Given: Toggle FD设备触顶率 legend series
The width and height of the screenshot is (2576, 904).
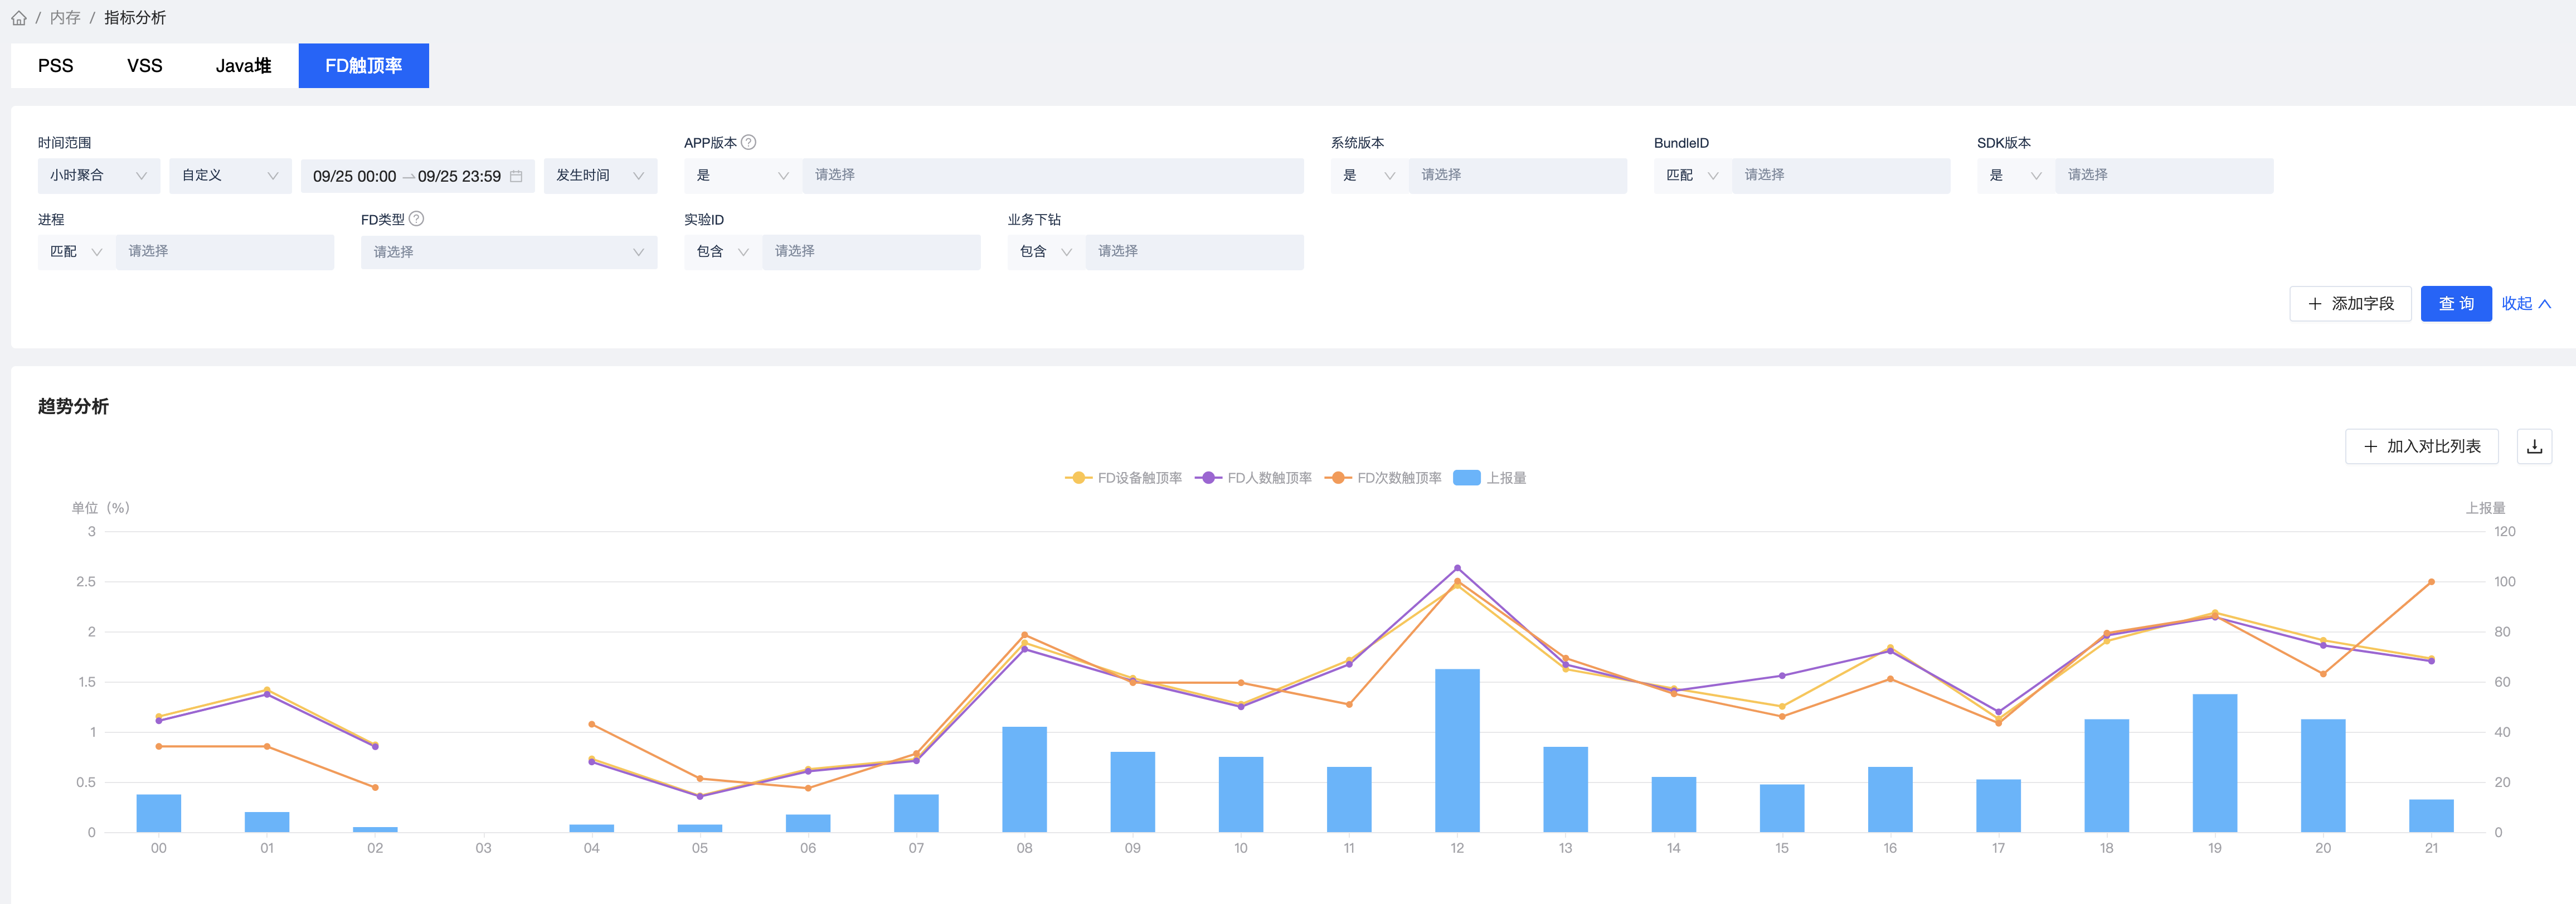Looking at the screenshot, I should click(1124, 478).
